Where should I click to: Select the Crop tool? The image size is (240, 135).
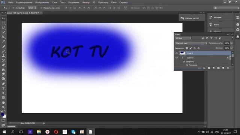coord(3,37)
